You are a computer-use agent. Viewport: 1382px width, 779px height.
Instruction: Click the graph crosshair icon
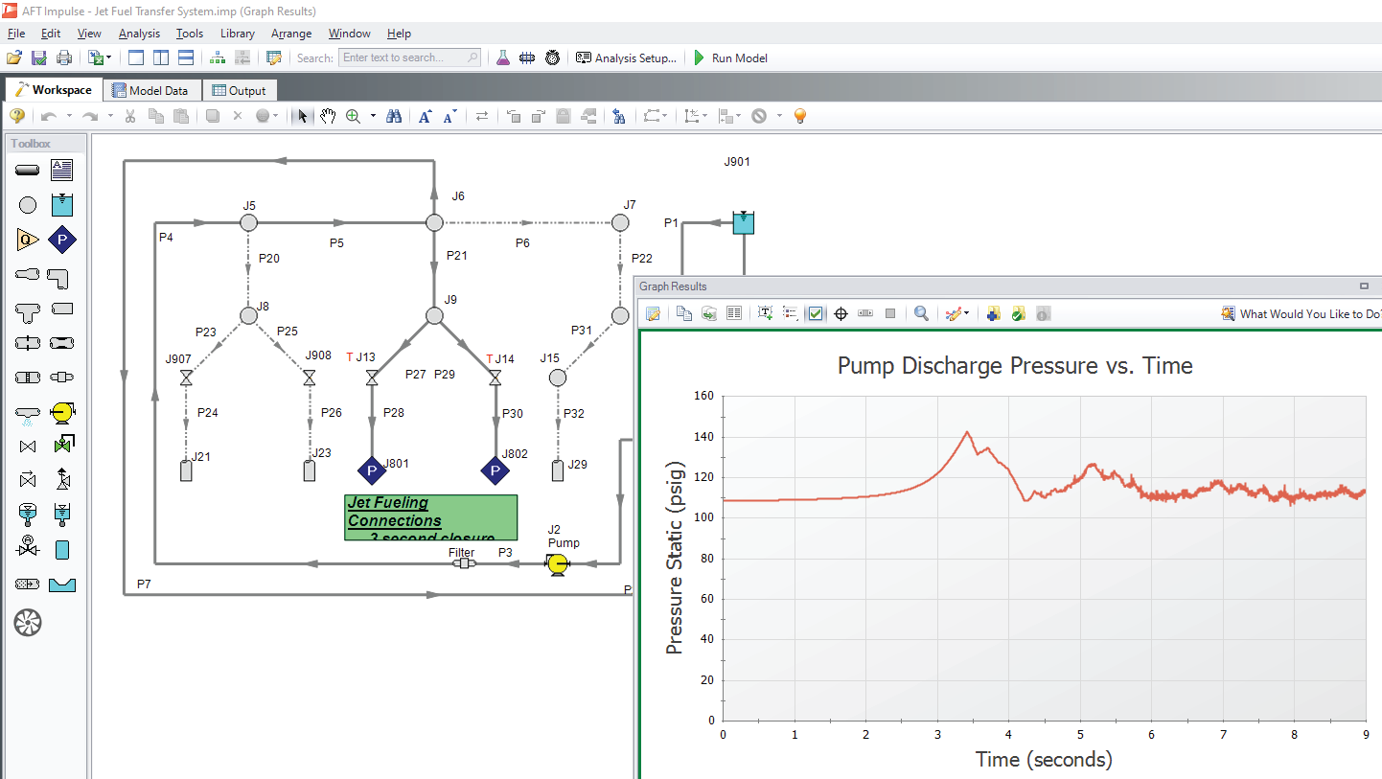[x=841, y=313]
